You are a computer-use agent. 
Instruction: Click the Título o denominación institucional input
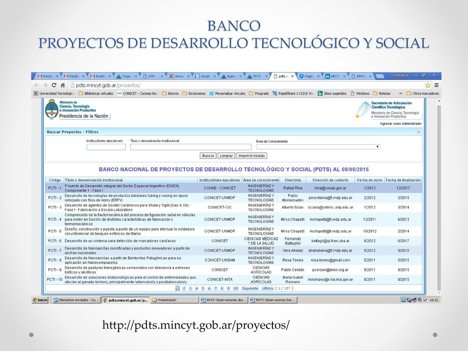coord(191,147)
